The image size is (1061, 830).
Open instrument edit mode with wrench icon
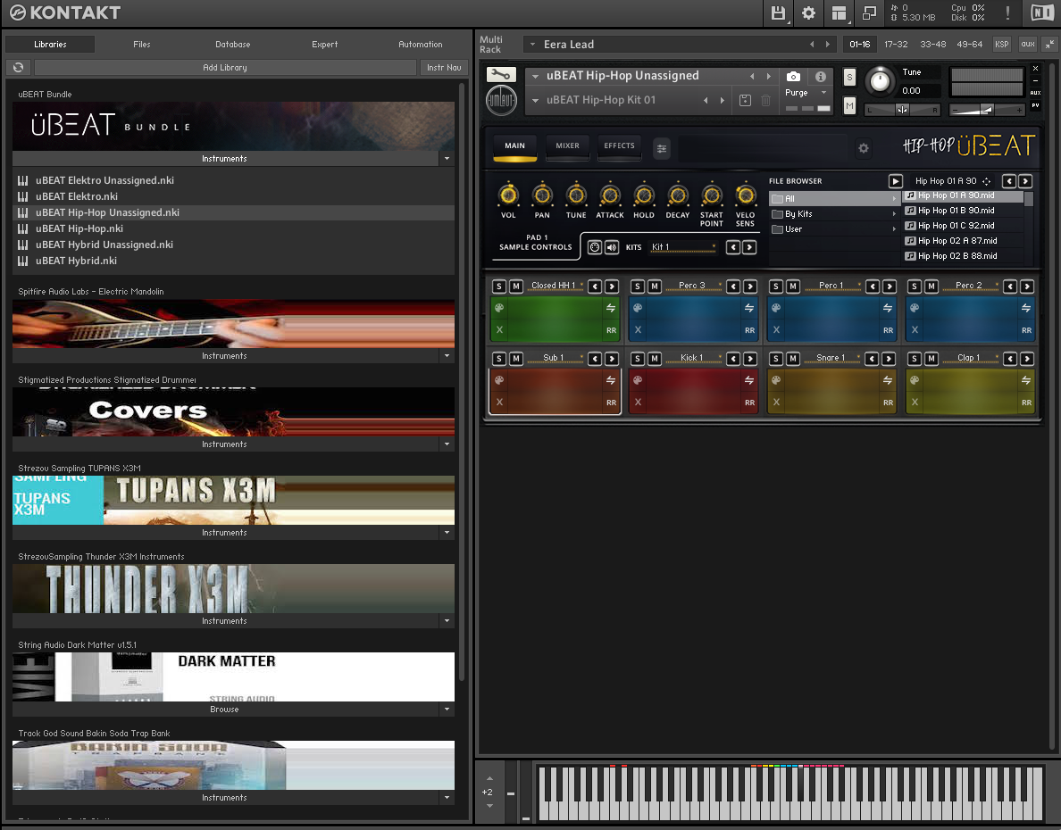pos(501,74)
